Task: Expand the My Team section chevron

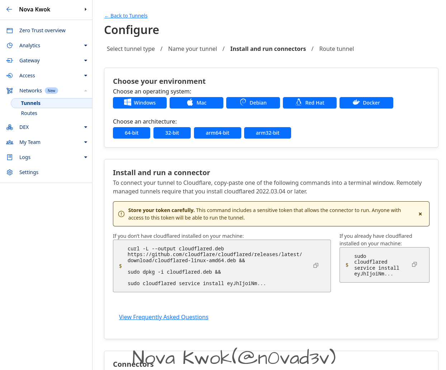Action: click(86, 142)
